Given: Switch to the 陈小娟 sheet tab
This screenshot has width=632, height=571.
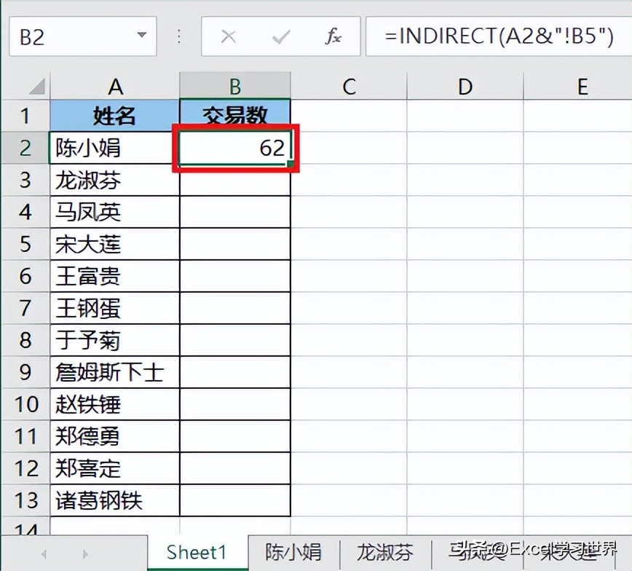Looking at the screenshot, I should [293, 553].
